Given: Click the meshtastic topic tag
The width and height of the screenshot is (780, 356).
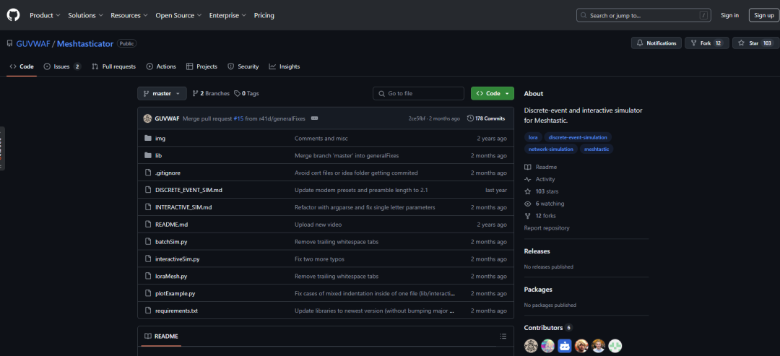Looking at the screenshot, I should click(597, 149).
